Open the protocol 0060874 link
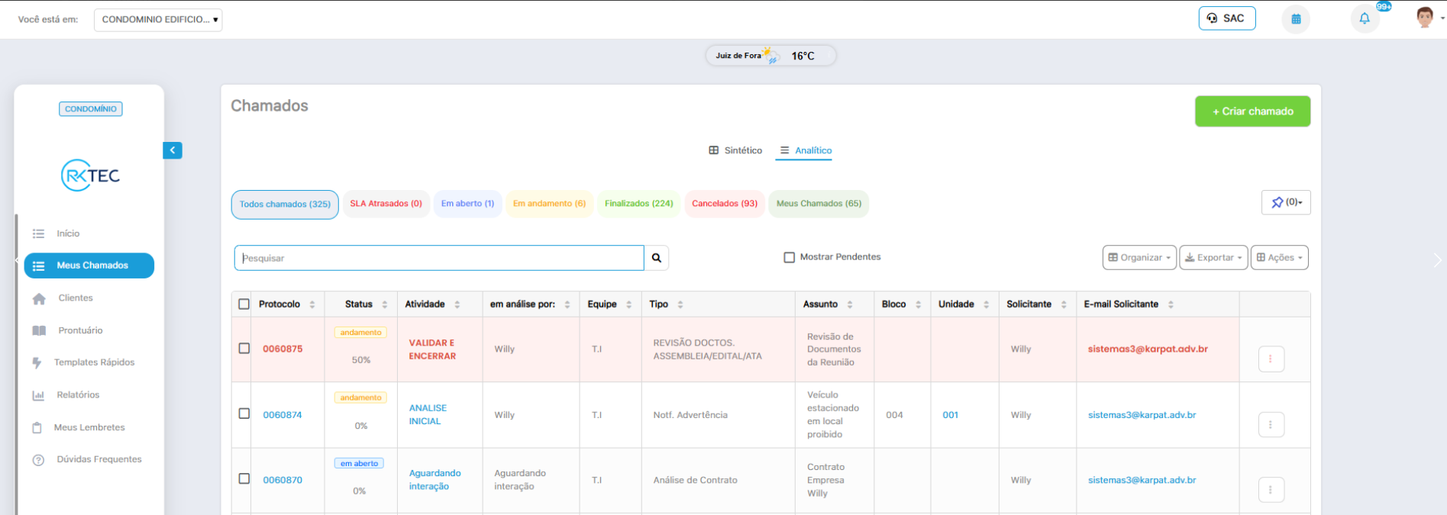The image size is (1447, 515). pos(283,415)
